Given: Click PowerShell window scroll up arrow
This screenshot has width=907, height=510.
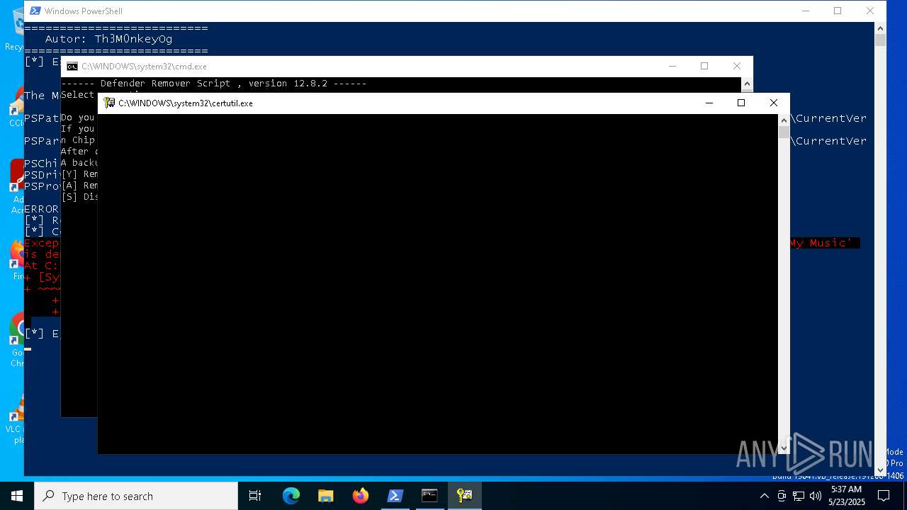Looking at the screenshot, I should point(880,28).
